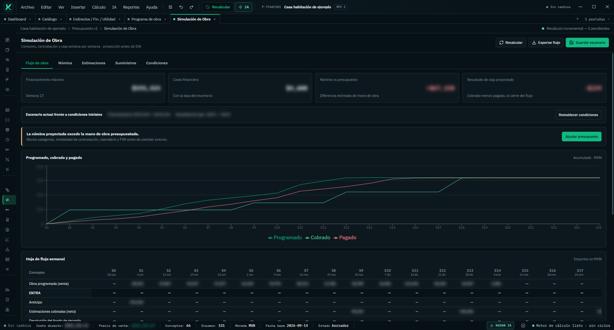
Task: Click the triangle pyramid icon in sidebar
Action: pos(7,249)
